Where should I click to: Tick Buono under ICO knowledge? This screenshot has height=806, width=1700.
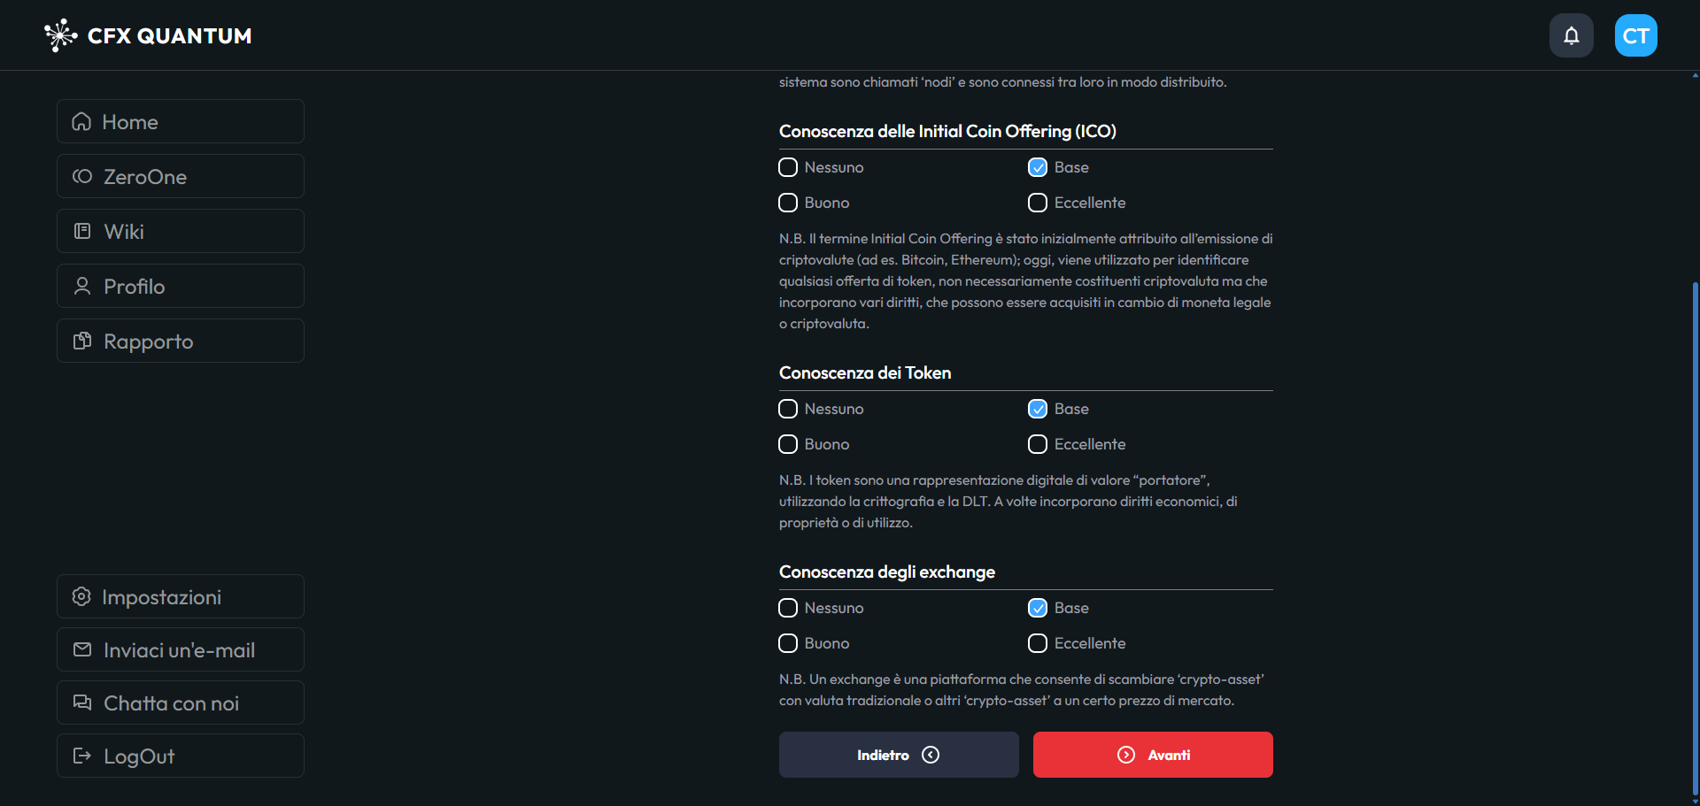(788, 203)
